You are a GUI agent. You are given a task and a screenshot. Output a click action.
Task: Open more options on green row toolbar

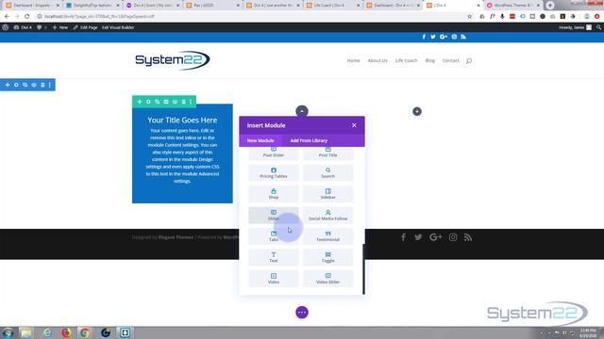(x=191, y=102)
